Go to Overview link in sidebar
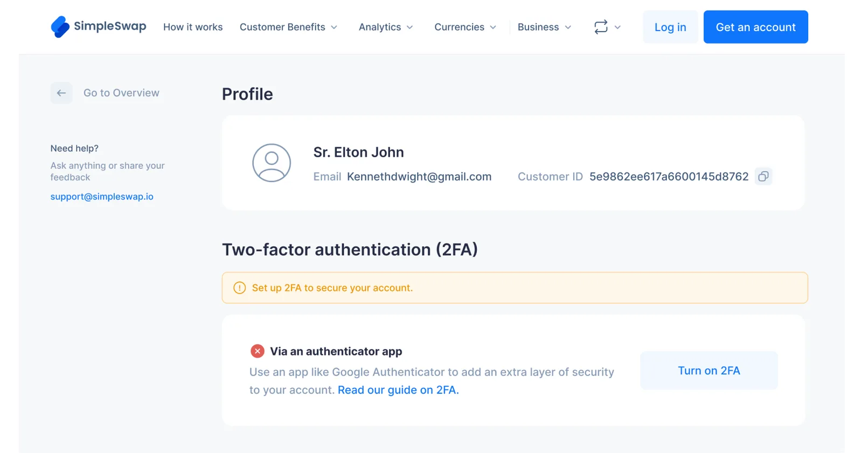The height and width of the screenshot is (453, 862). (121, 93)
